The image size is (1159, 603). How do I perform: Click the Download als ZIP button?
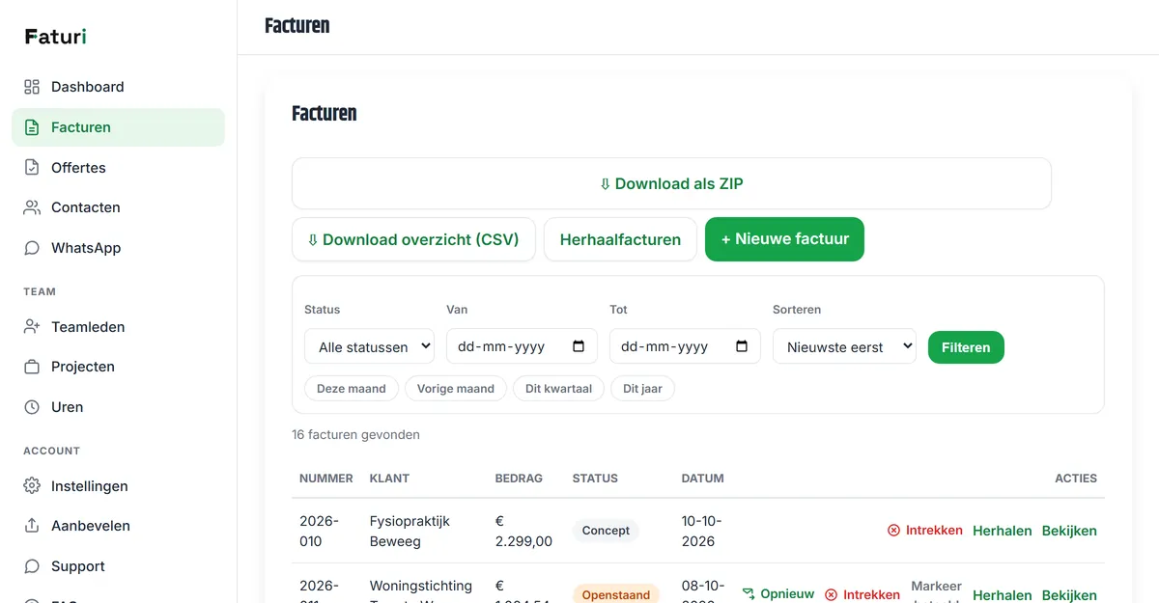coord(671,183)
